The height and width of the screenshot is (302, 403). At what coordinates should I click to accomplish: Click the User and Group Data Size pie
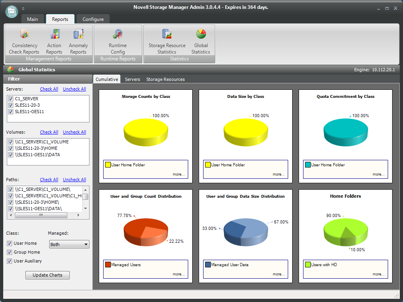tap(246, 232)
